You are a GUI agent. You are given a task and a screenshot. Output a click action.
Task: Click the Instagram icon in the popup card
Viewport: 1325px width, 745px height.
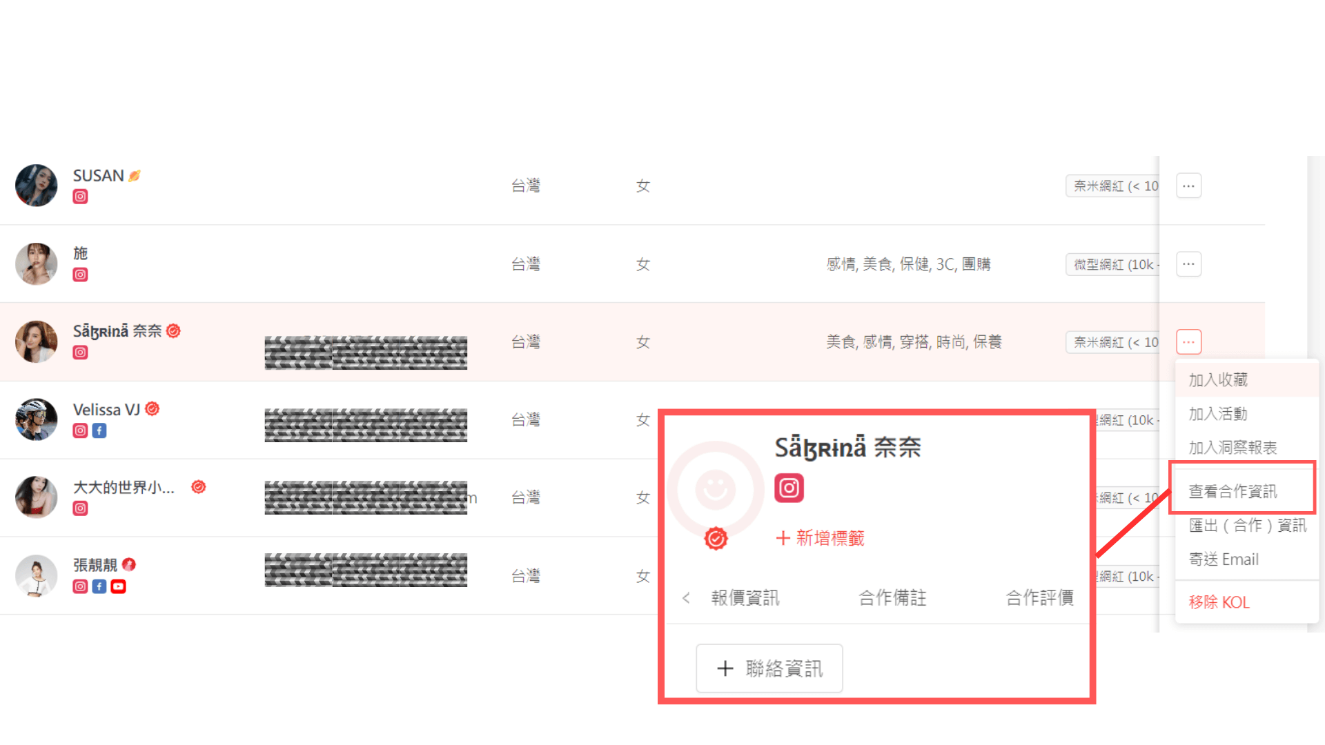pyautogui.click(x=788, y=488)
